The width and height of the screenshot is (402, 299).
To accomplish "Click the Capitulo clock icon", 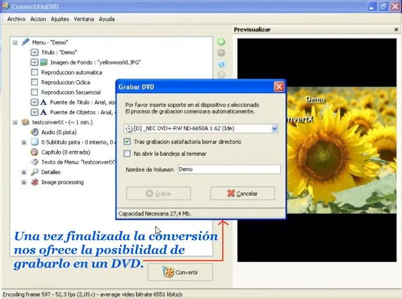I will 34,152.
